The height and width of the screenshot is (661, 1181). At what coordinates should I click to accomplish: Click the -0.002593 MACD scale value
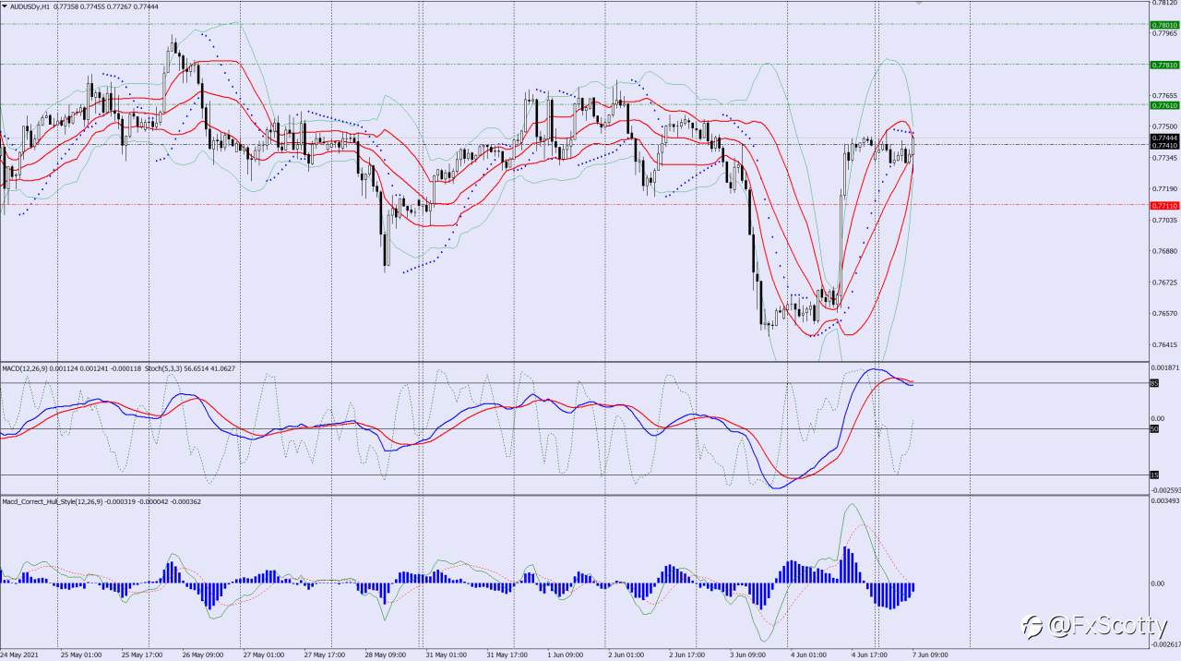tap(1166, 490)
